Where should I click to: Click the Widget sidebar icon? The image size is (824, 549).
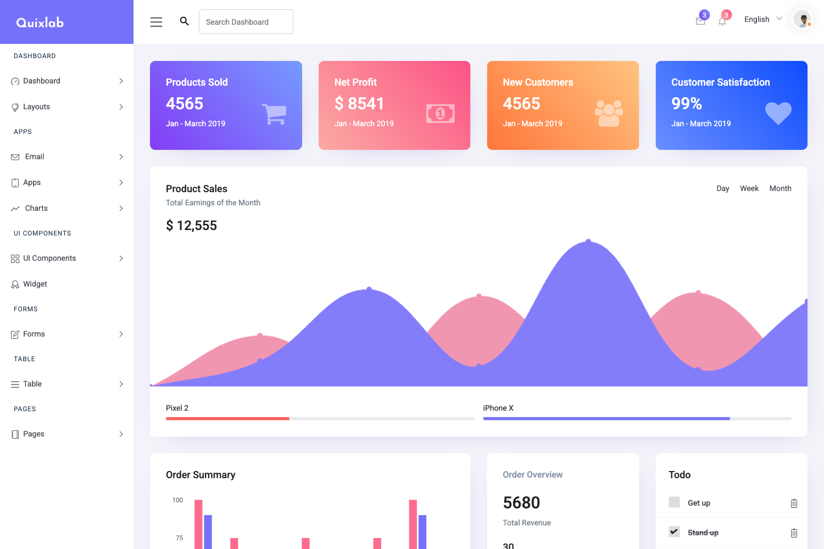tap(15, 284)
